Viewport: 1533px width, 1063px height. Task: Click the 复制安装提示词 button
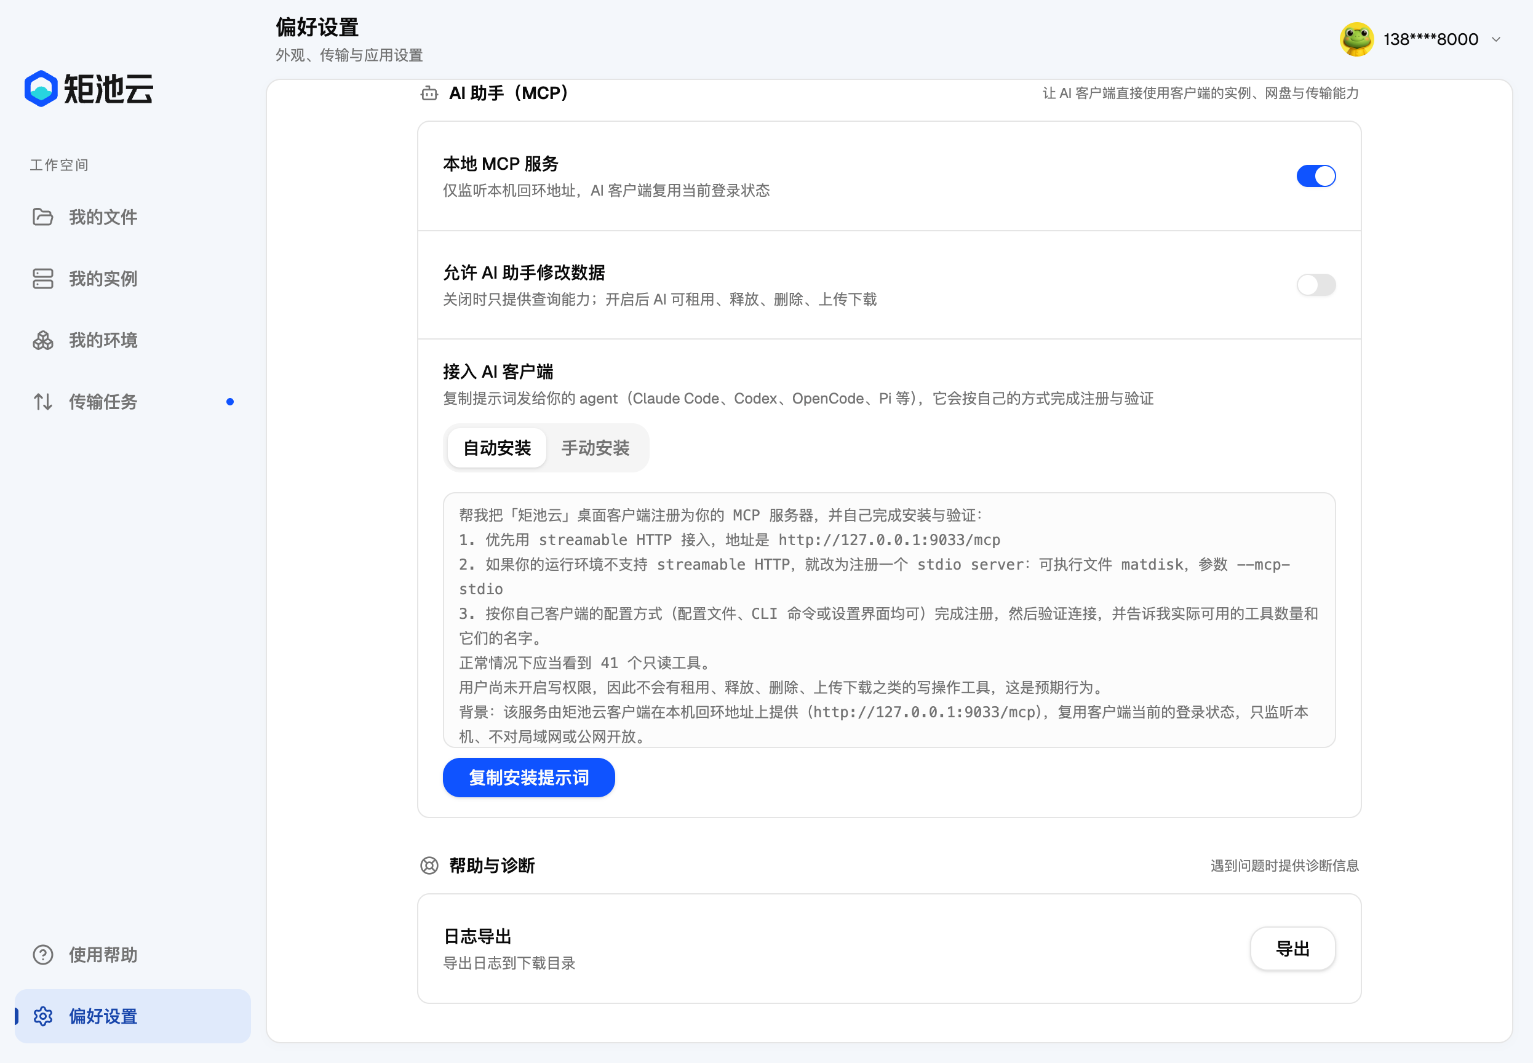click(529, 778)
